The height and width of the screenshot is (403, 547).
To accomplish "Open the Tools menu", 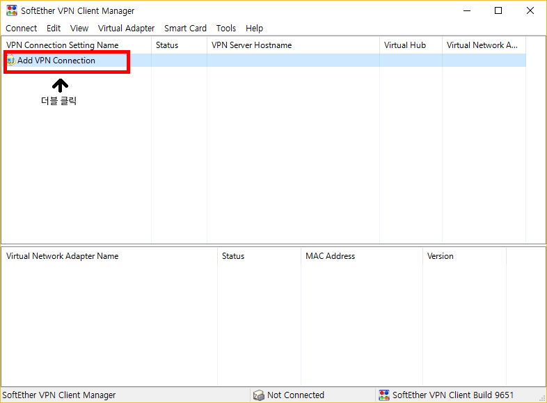I will [226, 29].
